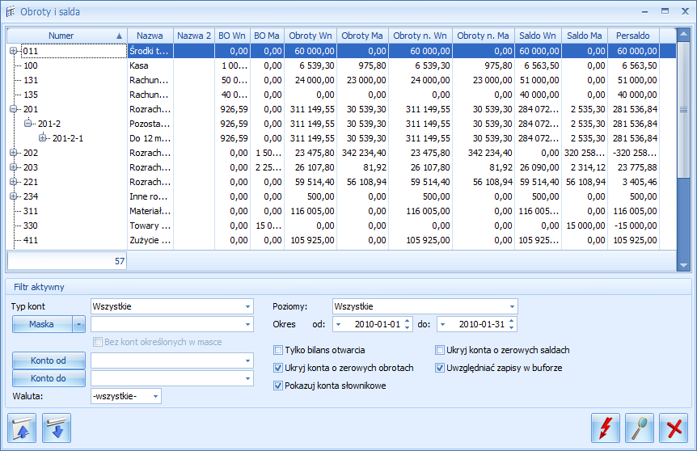Toggle Tylko bilans otwarcia checkbox
This screenshot has height=451, width=697.
click(x=278, y=350)
